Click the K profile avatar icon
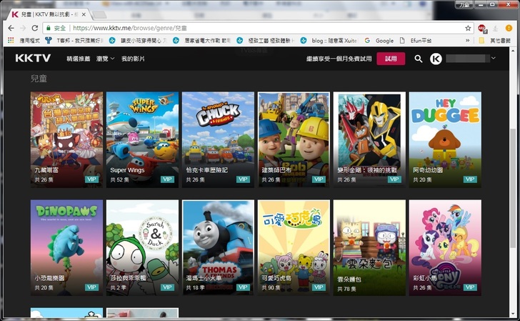Viewport: 520px width, 321px height. 436,59
